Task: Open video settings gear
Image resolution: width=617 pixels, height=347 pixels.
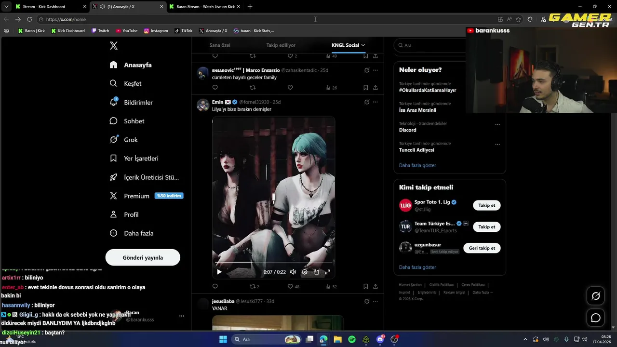Action: click(305, 272)
